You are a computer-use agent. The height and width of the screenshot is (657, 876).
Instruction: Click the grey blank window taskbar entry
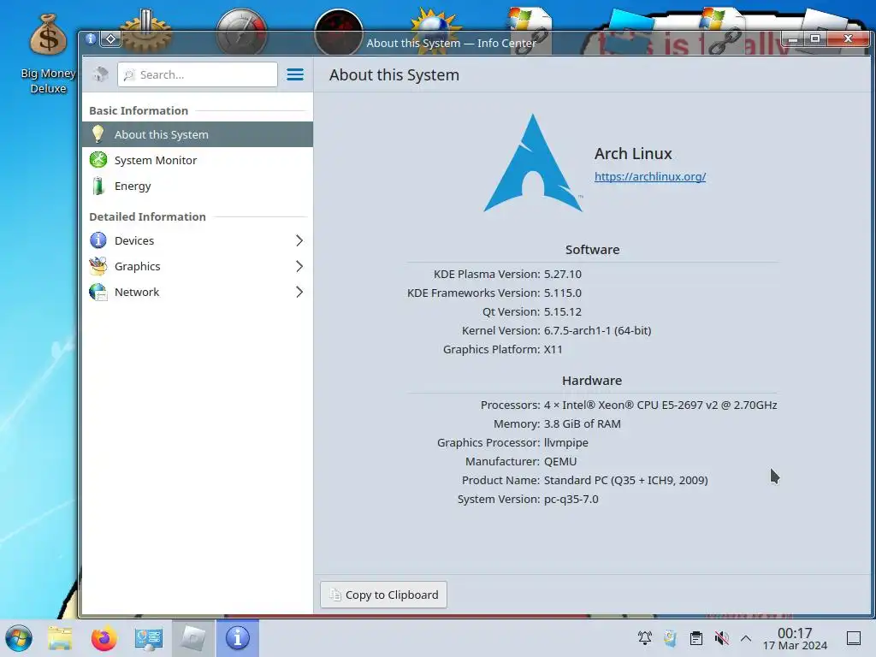point(193,638)
